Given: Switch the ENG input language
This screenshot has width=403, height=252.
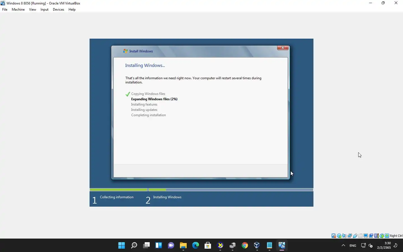Looking at the screenshot, I should (353, 246).
